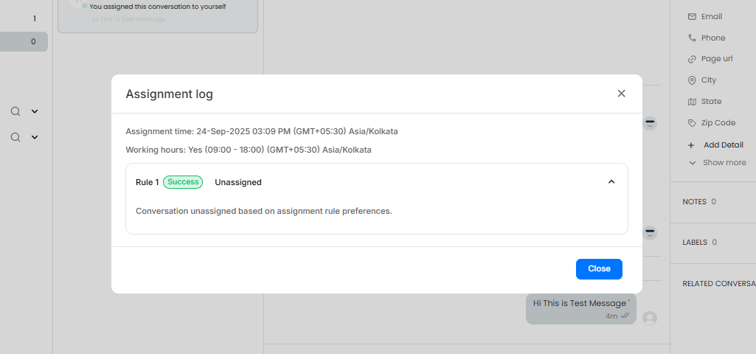Click the Page url link icon

(x=692, y=59)
